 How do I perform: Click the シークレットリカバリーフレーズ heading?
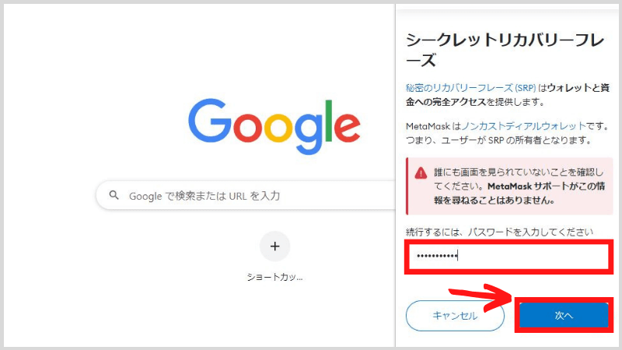(505, 51)
